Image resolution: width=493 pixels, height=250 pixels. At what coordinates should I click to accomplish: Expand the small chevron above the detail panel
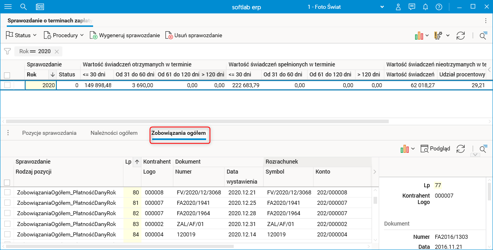(475, 155)
